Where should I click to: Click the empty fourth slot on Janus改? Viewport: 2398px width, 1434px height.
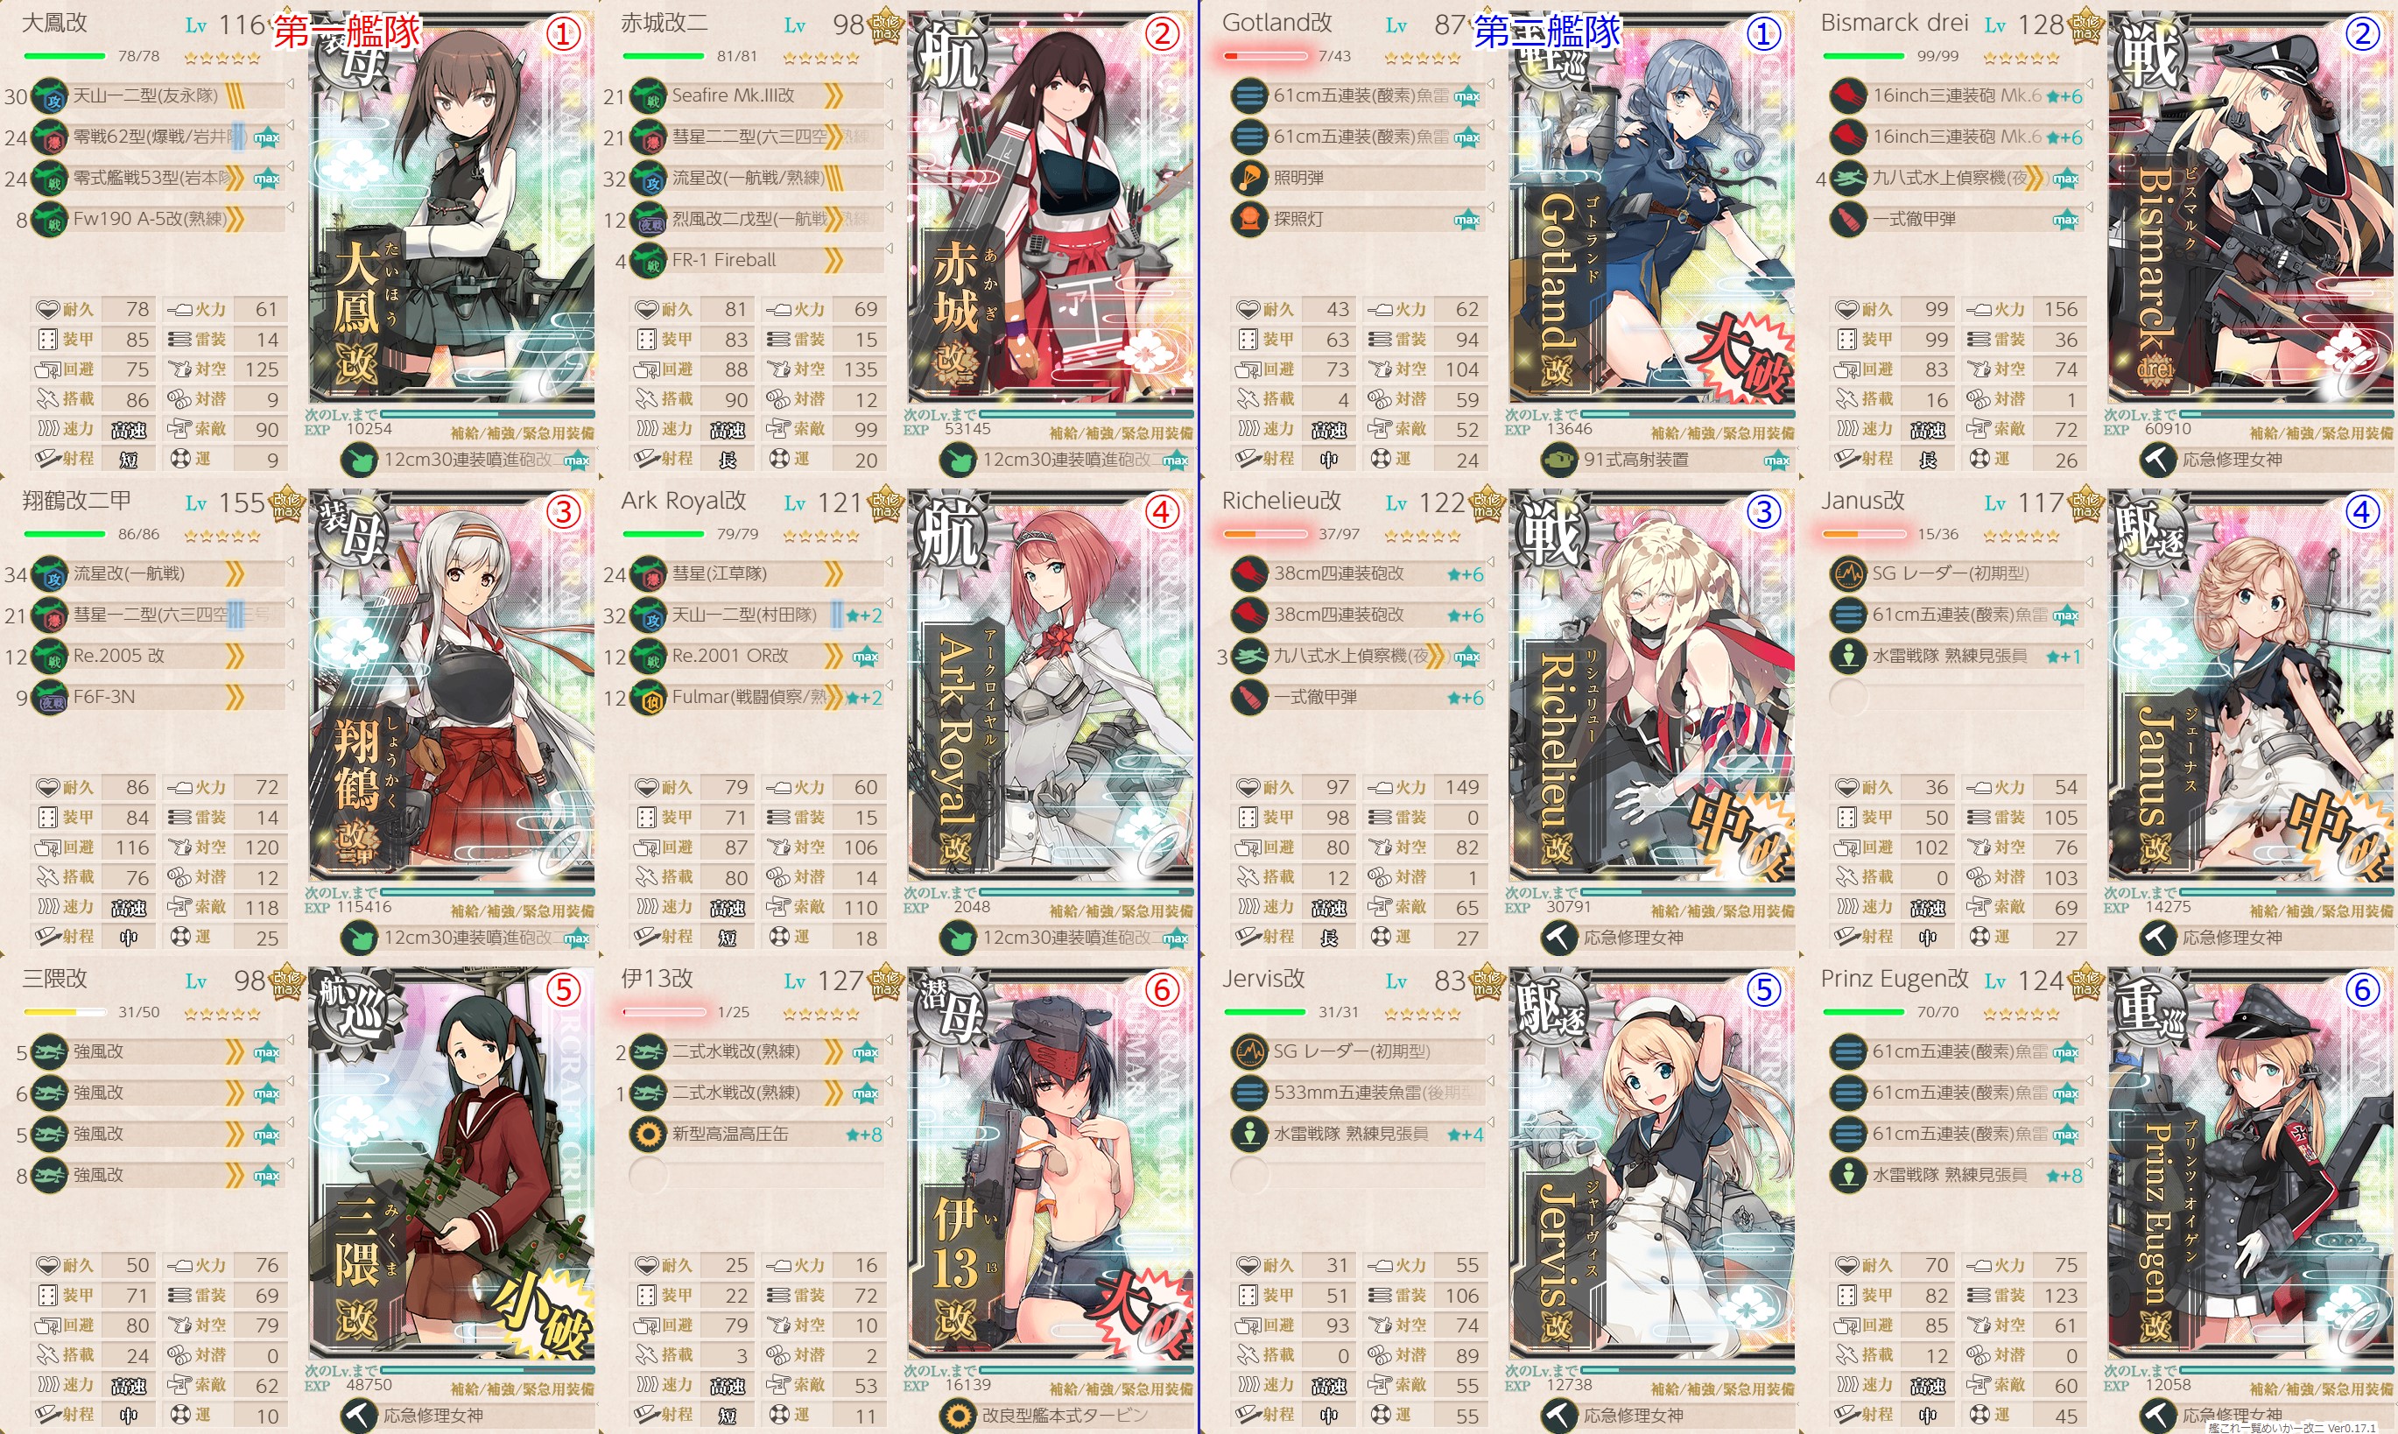pos(1956,697)
